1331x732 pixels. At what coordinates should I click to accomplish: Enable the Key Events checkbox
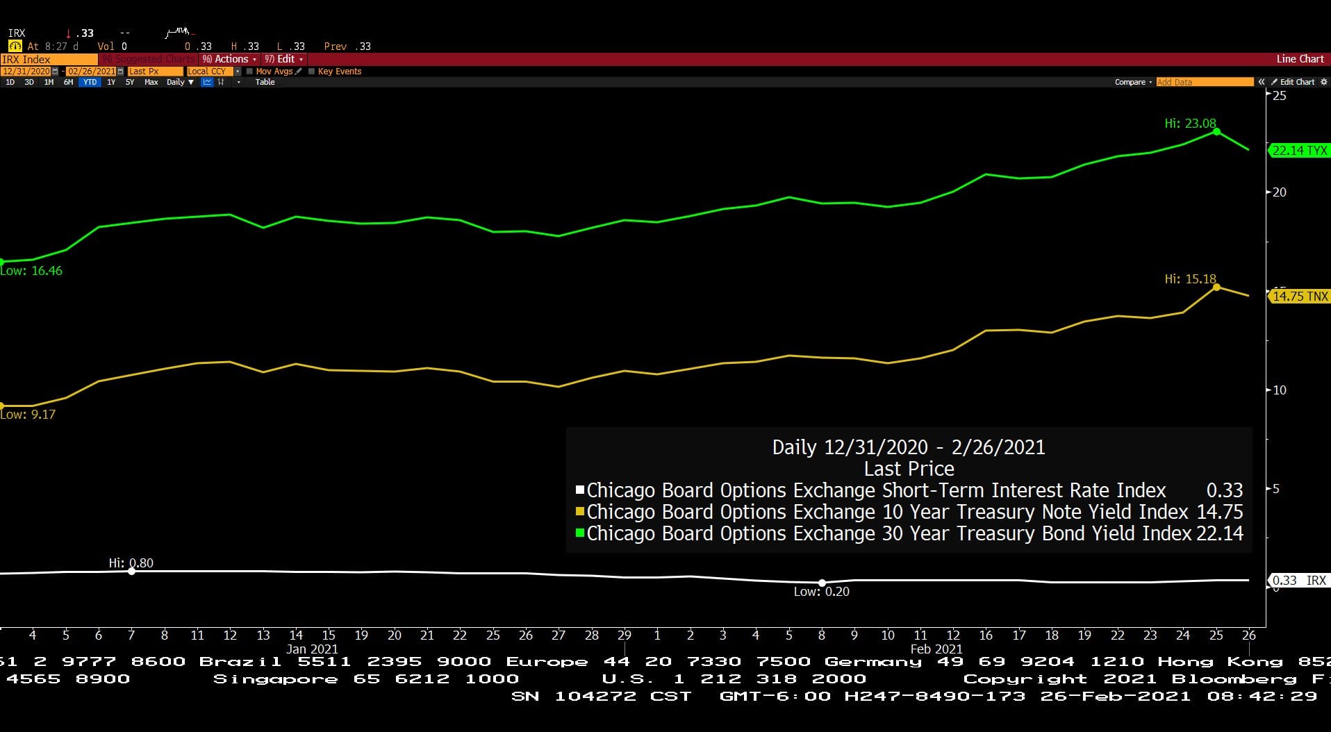[x=311, y=71]
